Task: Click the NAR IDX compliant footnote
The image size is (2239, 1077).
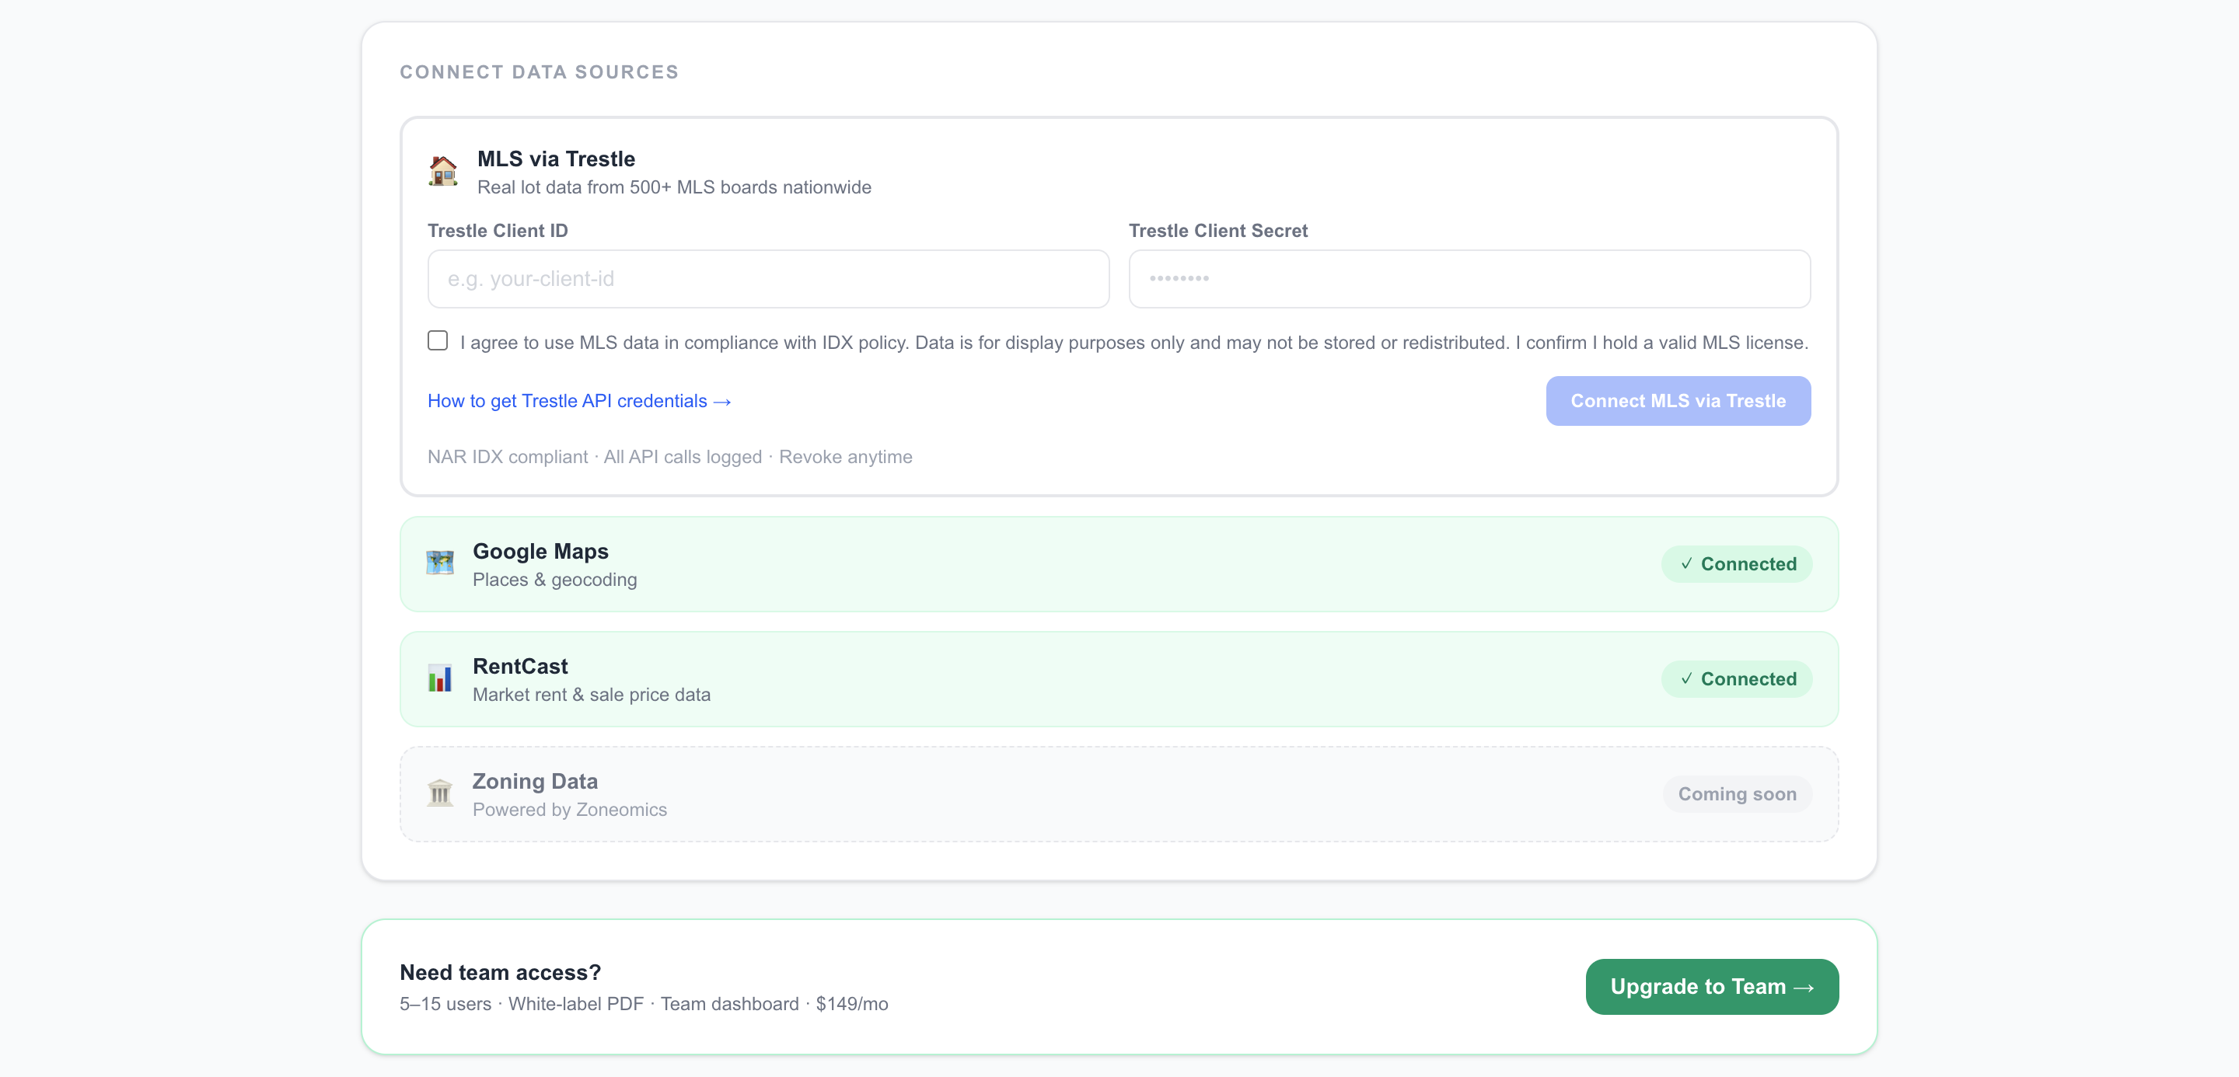Action: click(x=670, y=457)
